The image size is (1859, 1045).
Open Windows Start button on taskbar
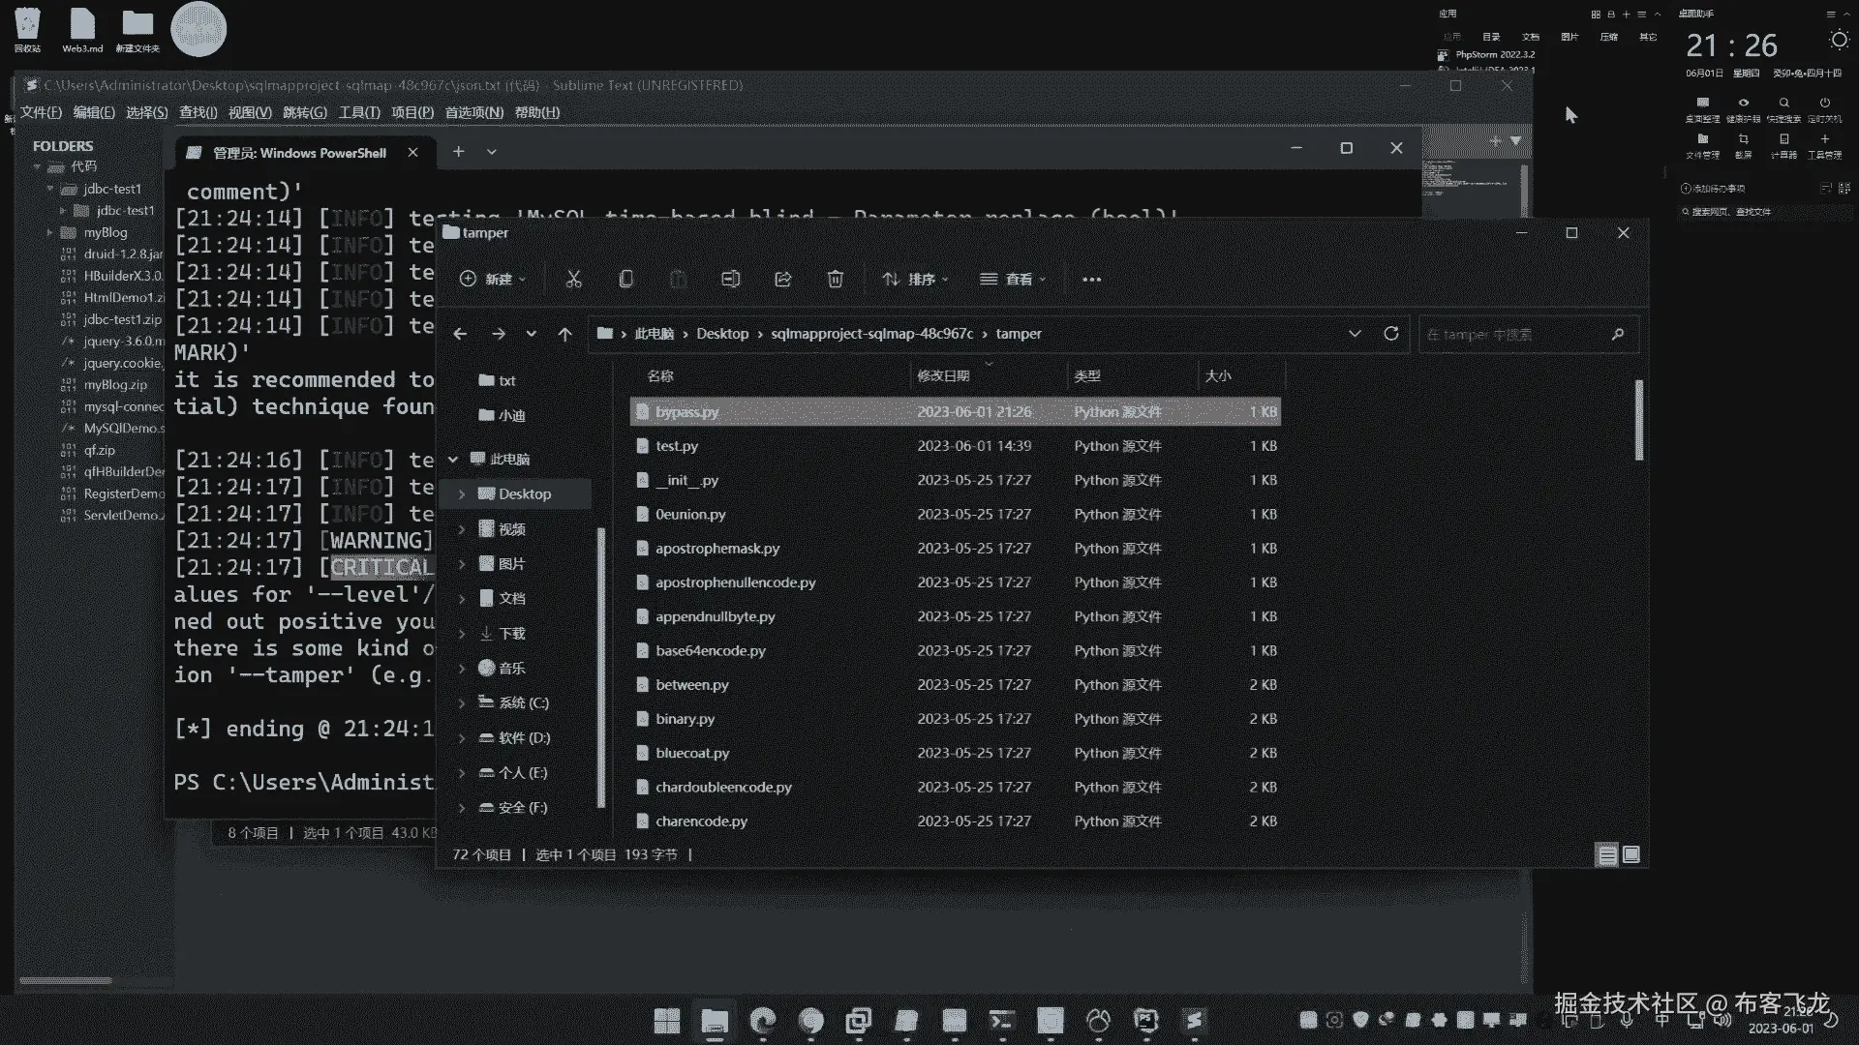coord(666,1021)
